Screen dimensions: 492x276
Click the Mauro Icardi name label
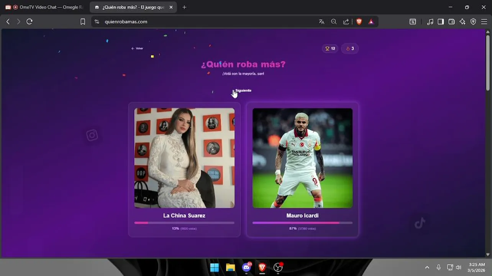click(x=302, y=216)
